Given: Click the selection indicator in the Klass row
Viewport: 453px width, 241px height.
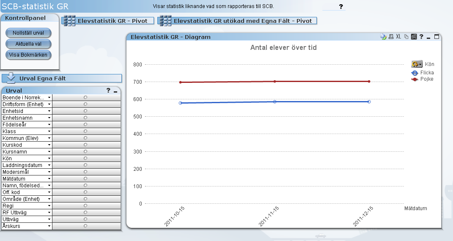Looking at the screenshot, I should coord(85,131).
